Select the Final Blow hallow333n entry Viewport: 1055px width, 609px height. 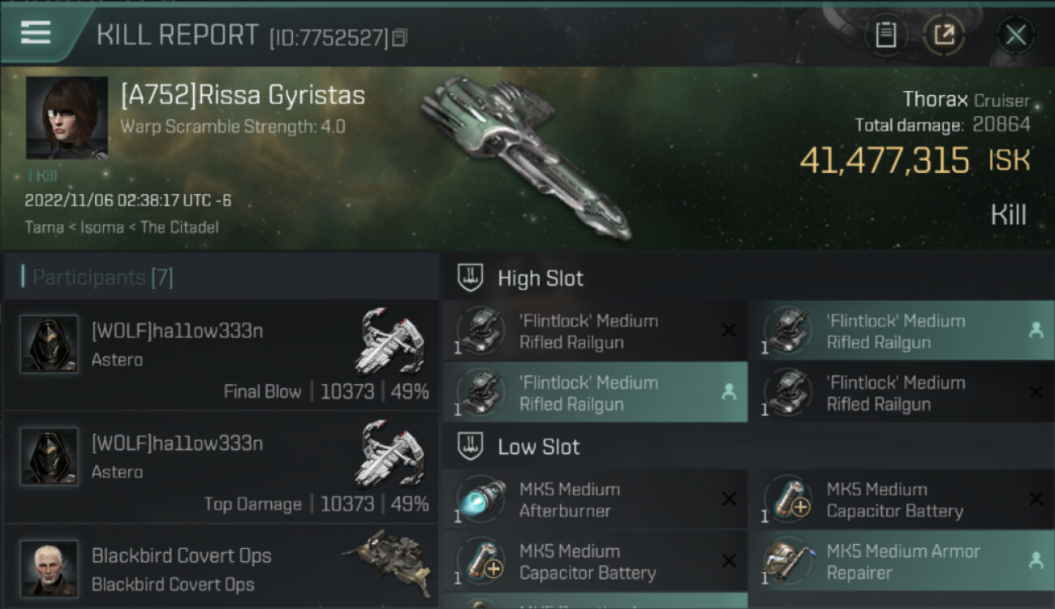[x=221, y=356]
